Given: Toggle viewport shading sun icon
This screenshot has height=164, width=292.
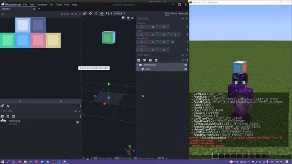Looking at the screenshot, I should point(128,18).
